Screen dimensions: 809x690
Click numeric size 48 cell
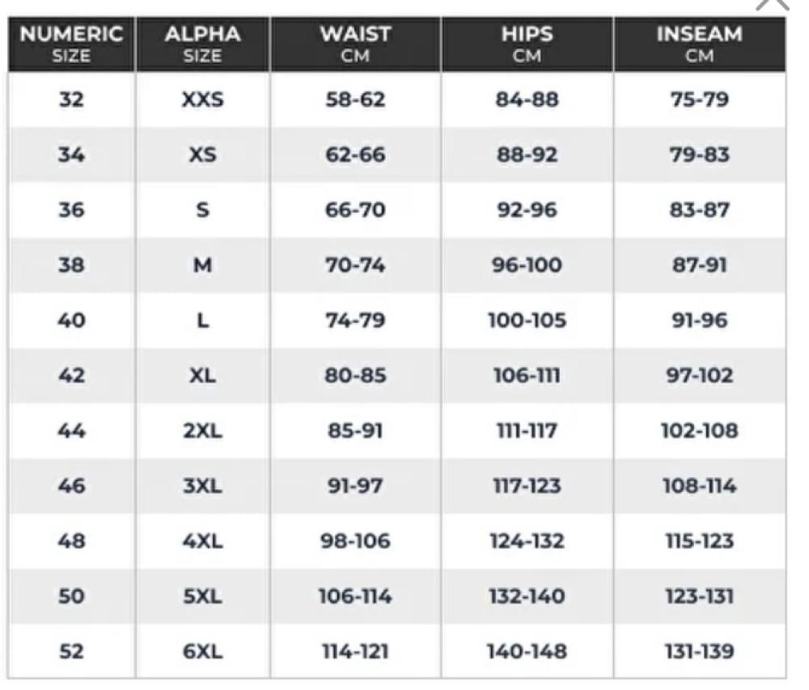(71, 541)
